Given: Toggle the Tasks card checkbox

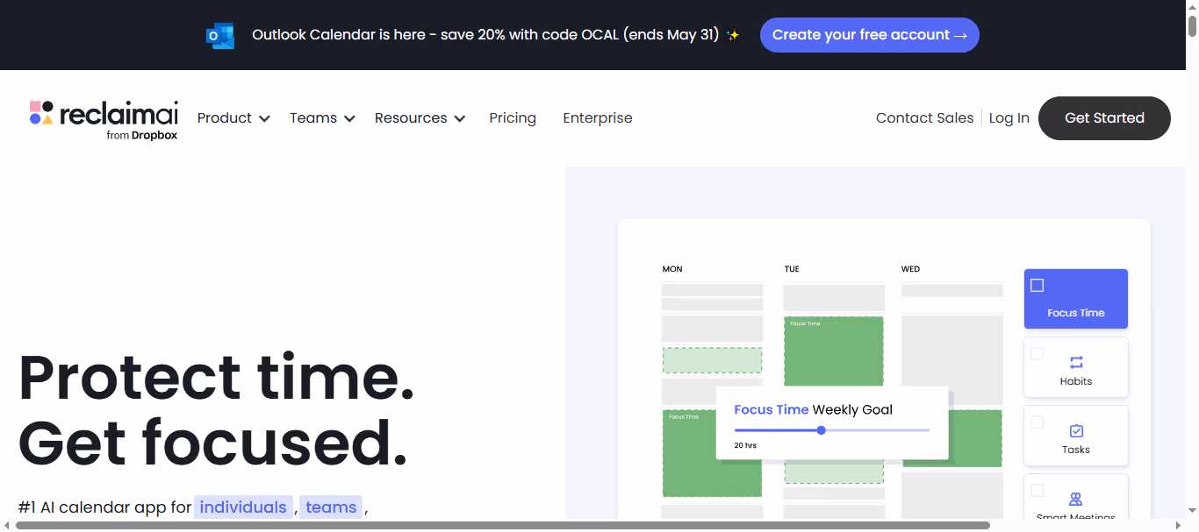Looking at the screenshot, I should tap(1037, 422).
